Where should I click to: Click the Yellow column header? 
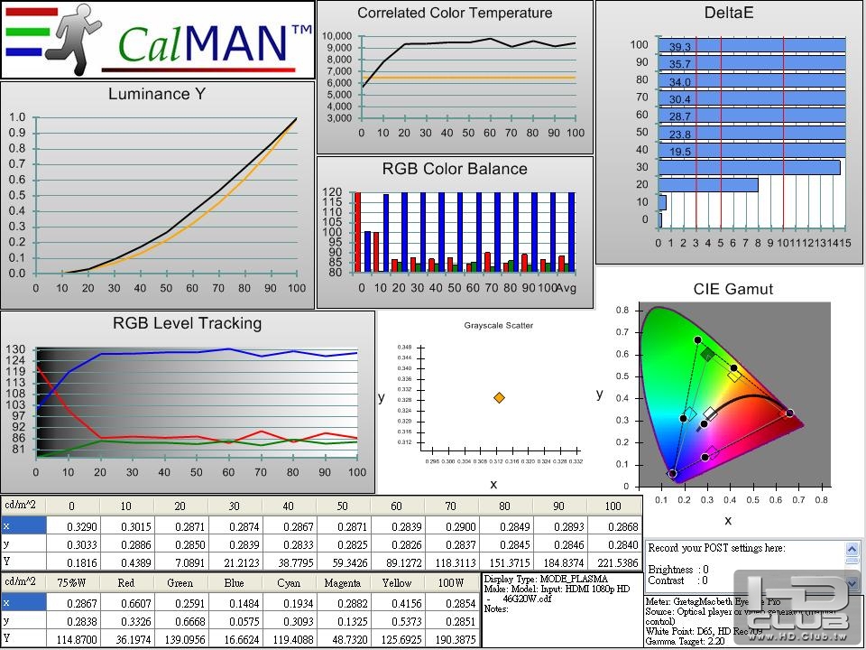click(398, 582)
